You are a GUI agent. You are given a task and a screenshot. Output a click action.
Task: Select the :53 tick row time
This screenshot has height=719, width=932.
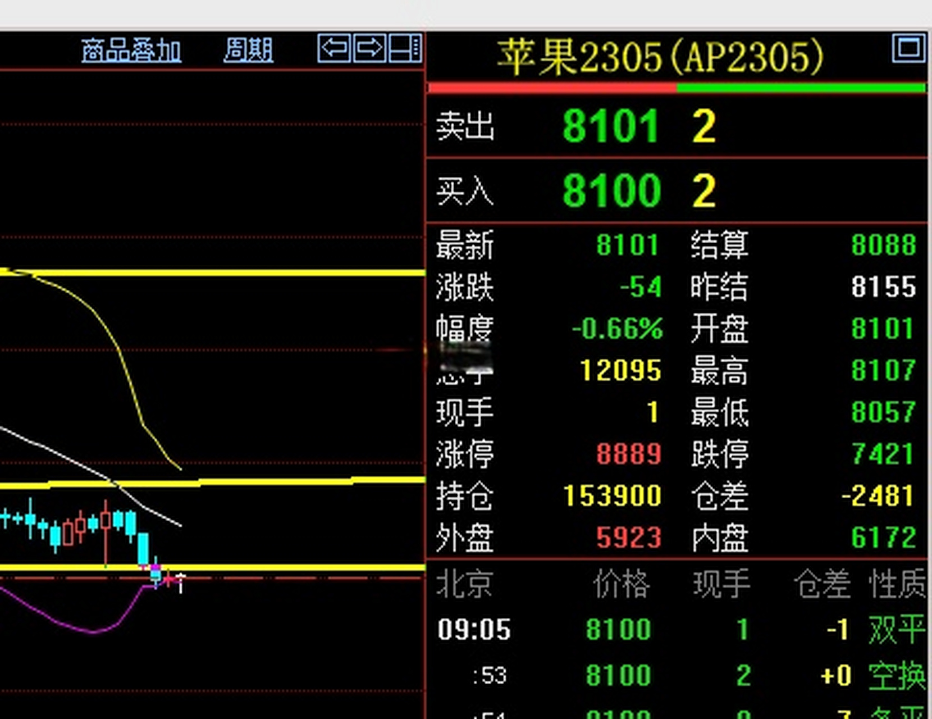coord(490,676)
